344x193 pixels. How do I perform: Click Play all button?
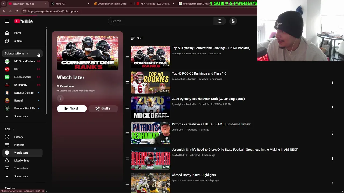tap(72, 109)
